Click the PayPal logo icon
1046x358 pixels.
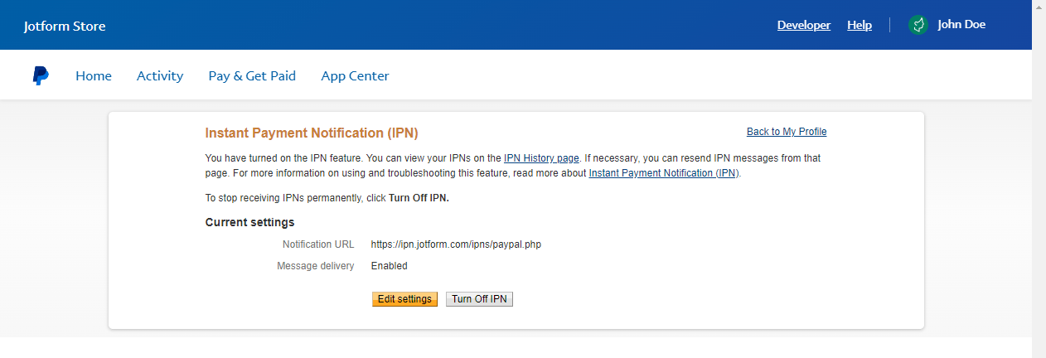click(x=41, y=76)
